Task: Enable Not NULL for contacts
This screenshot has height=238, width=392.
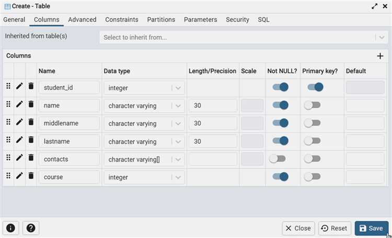Action: pos(277,158)
